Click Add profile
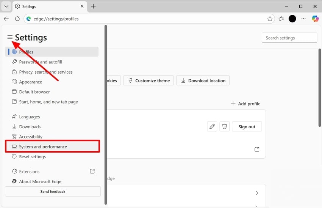The width and height of the screenshot is (322, 208). tap(245, 104)
